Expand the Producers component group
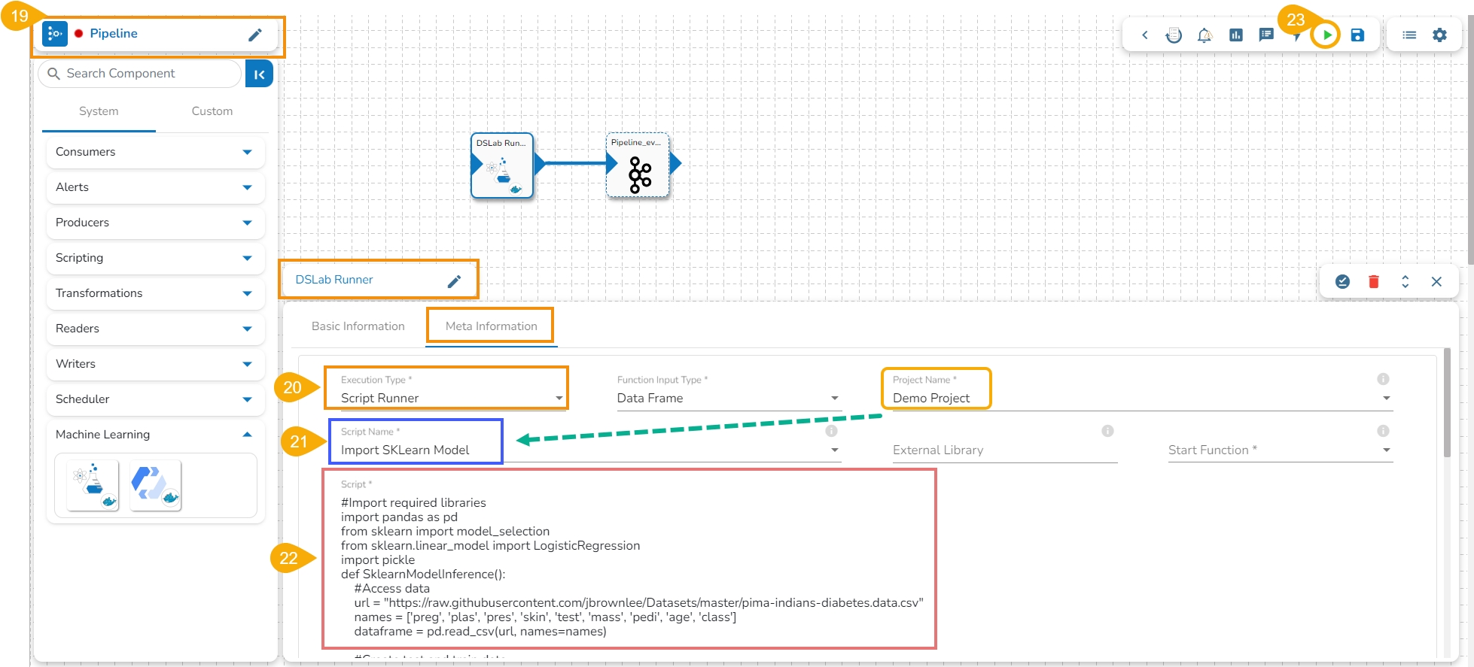Viewport: 1474px width, 667px height. click(x=155, y=223)
